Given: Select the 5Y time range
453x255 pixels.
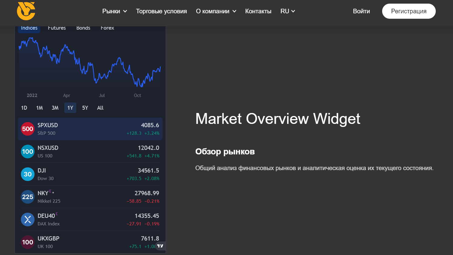Looking at the screenshot, I should point(85,108).
